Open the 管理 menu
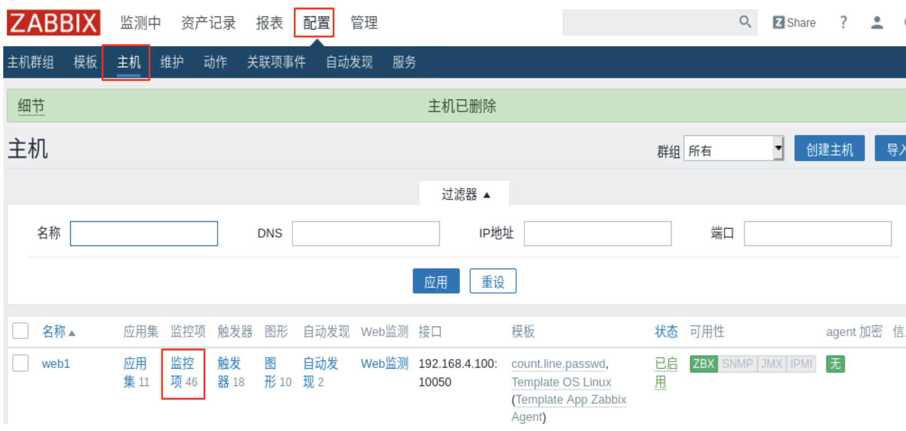 coord(364,23)
